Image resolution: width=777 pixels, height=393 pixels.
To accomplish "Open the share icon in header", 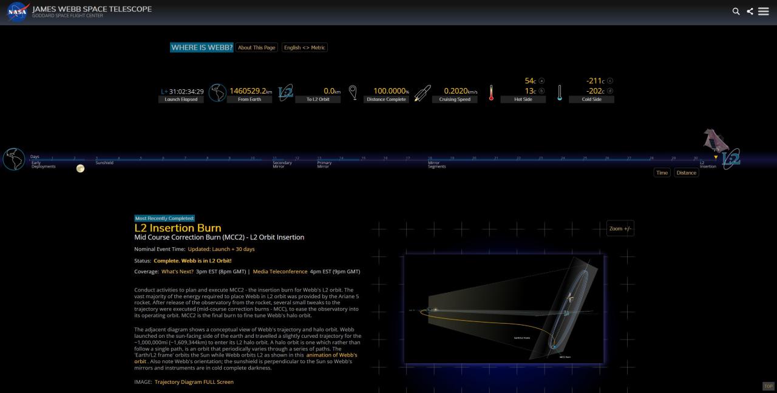I will 750,12.
